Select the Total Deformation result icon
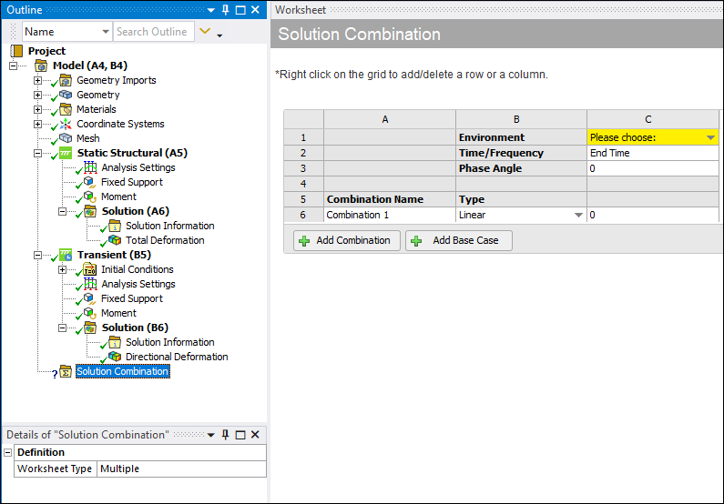The width and height of the screenshot is (724, 504). pos(115,240)
